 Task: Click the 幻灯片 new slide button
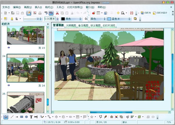pos(146,13)
